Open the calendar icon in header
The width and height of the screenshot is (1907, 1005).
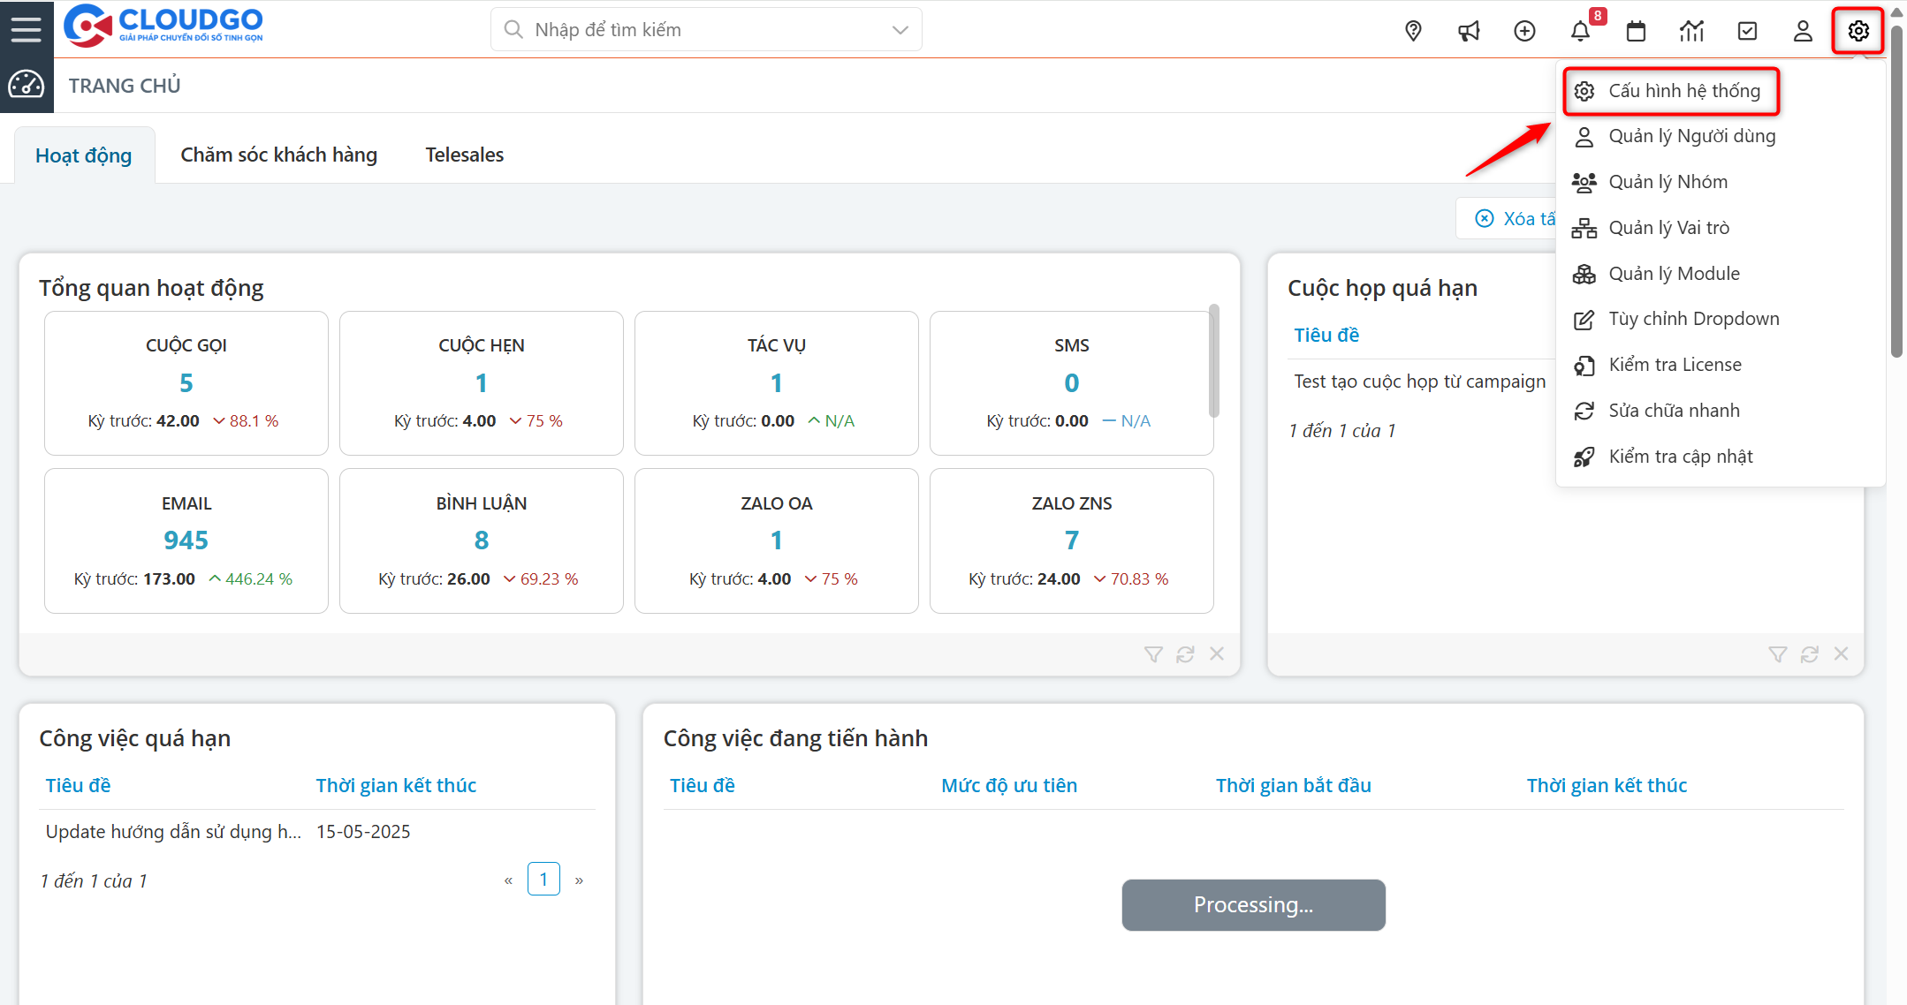click(1636, 31)
